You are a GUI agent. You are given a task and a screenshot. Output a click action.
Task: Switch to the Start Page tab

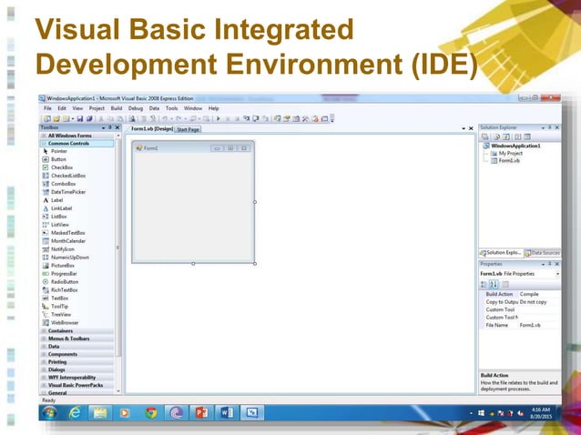coord(189,129)
